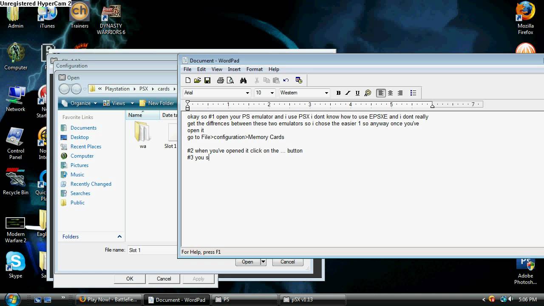The height and width of the screenshot is (306, 544).
Task: Click OK in the Configuration dialog
Action: click(130, 279)
